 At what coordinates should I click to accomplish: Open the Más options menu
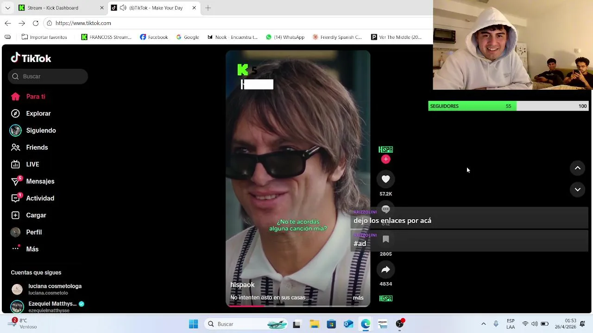point(25,249)
